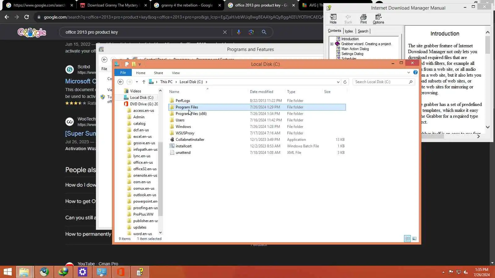
Task: Click the help file icon on taskbar
Action: point(140,272)
